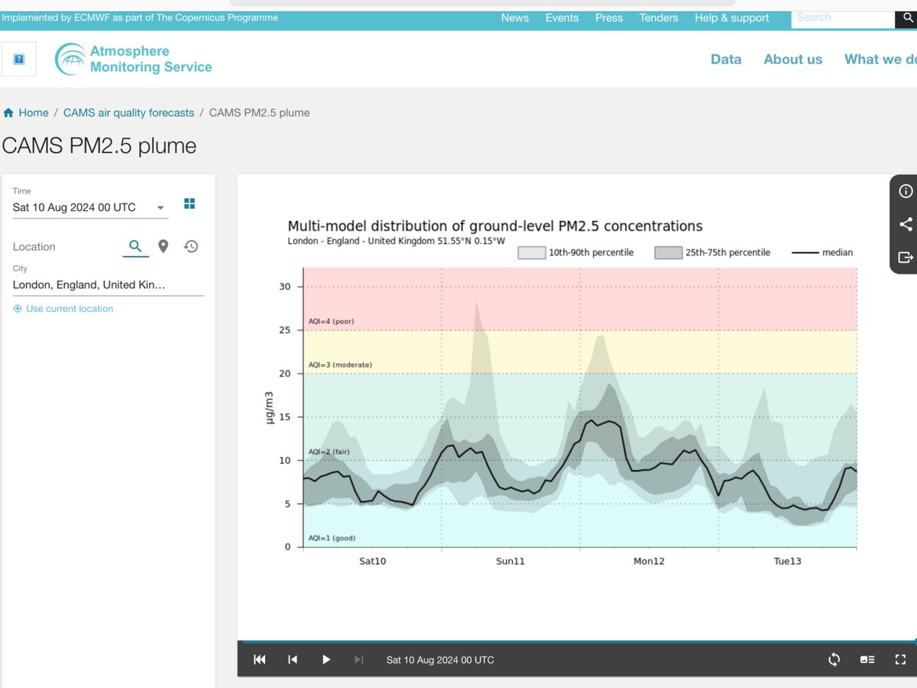Open the Events menu item

coord(562,18)
